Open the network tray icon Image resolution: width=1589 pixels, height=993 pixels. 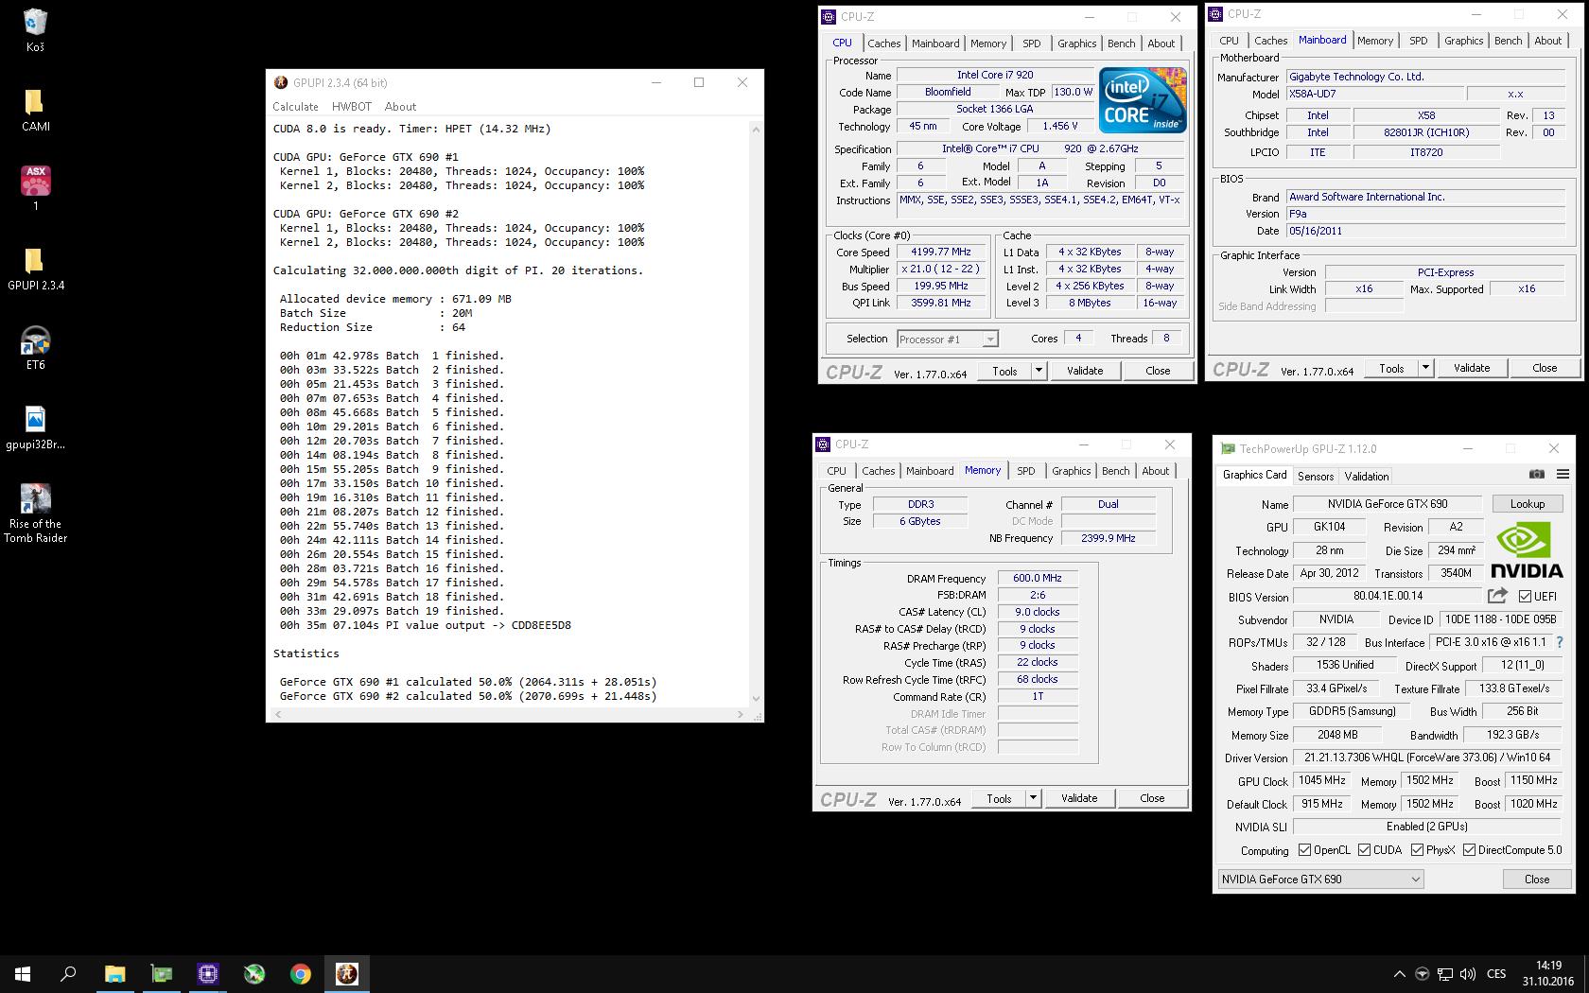tap(1444, 974)
